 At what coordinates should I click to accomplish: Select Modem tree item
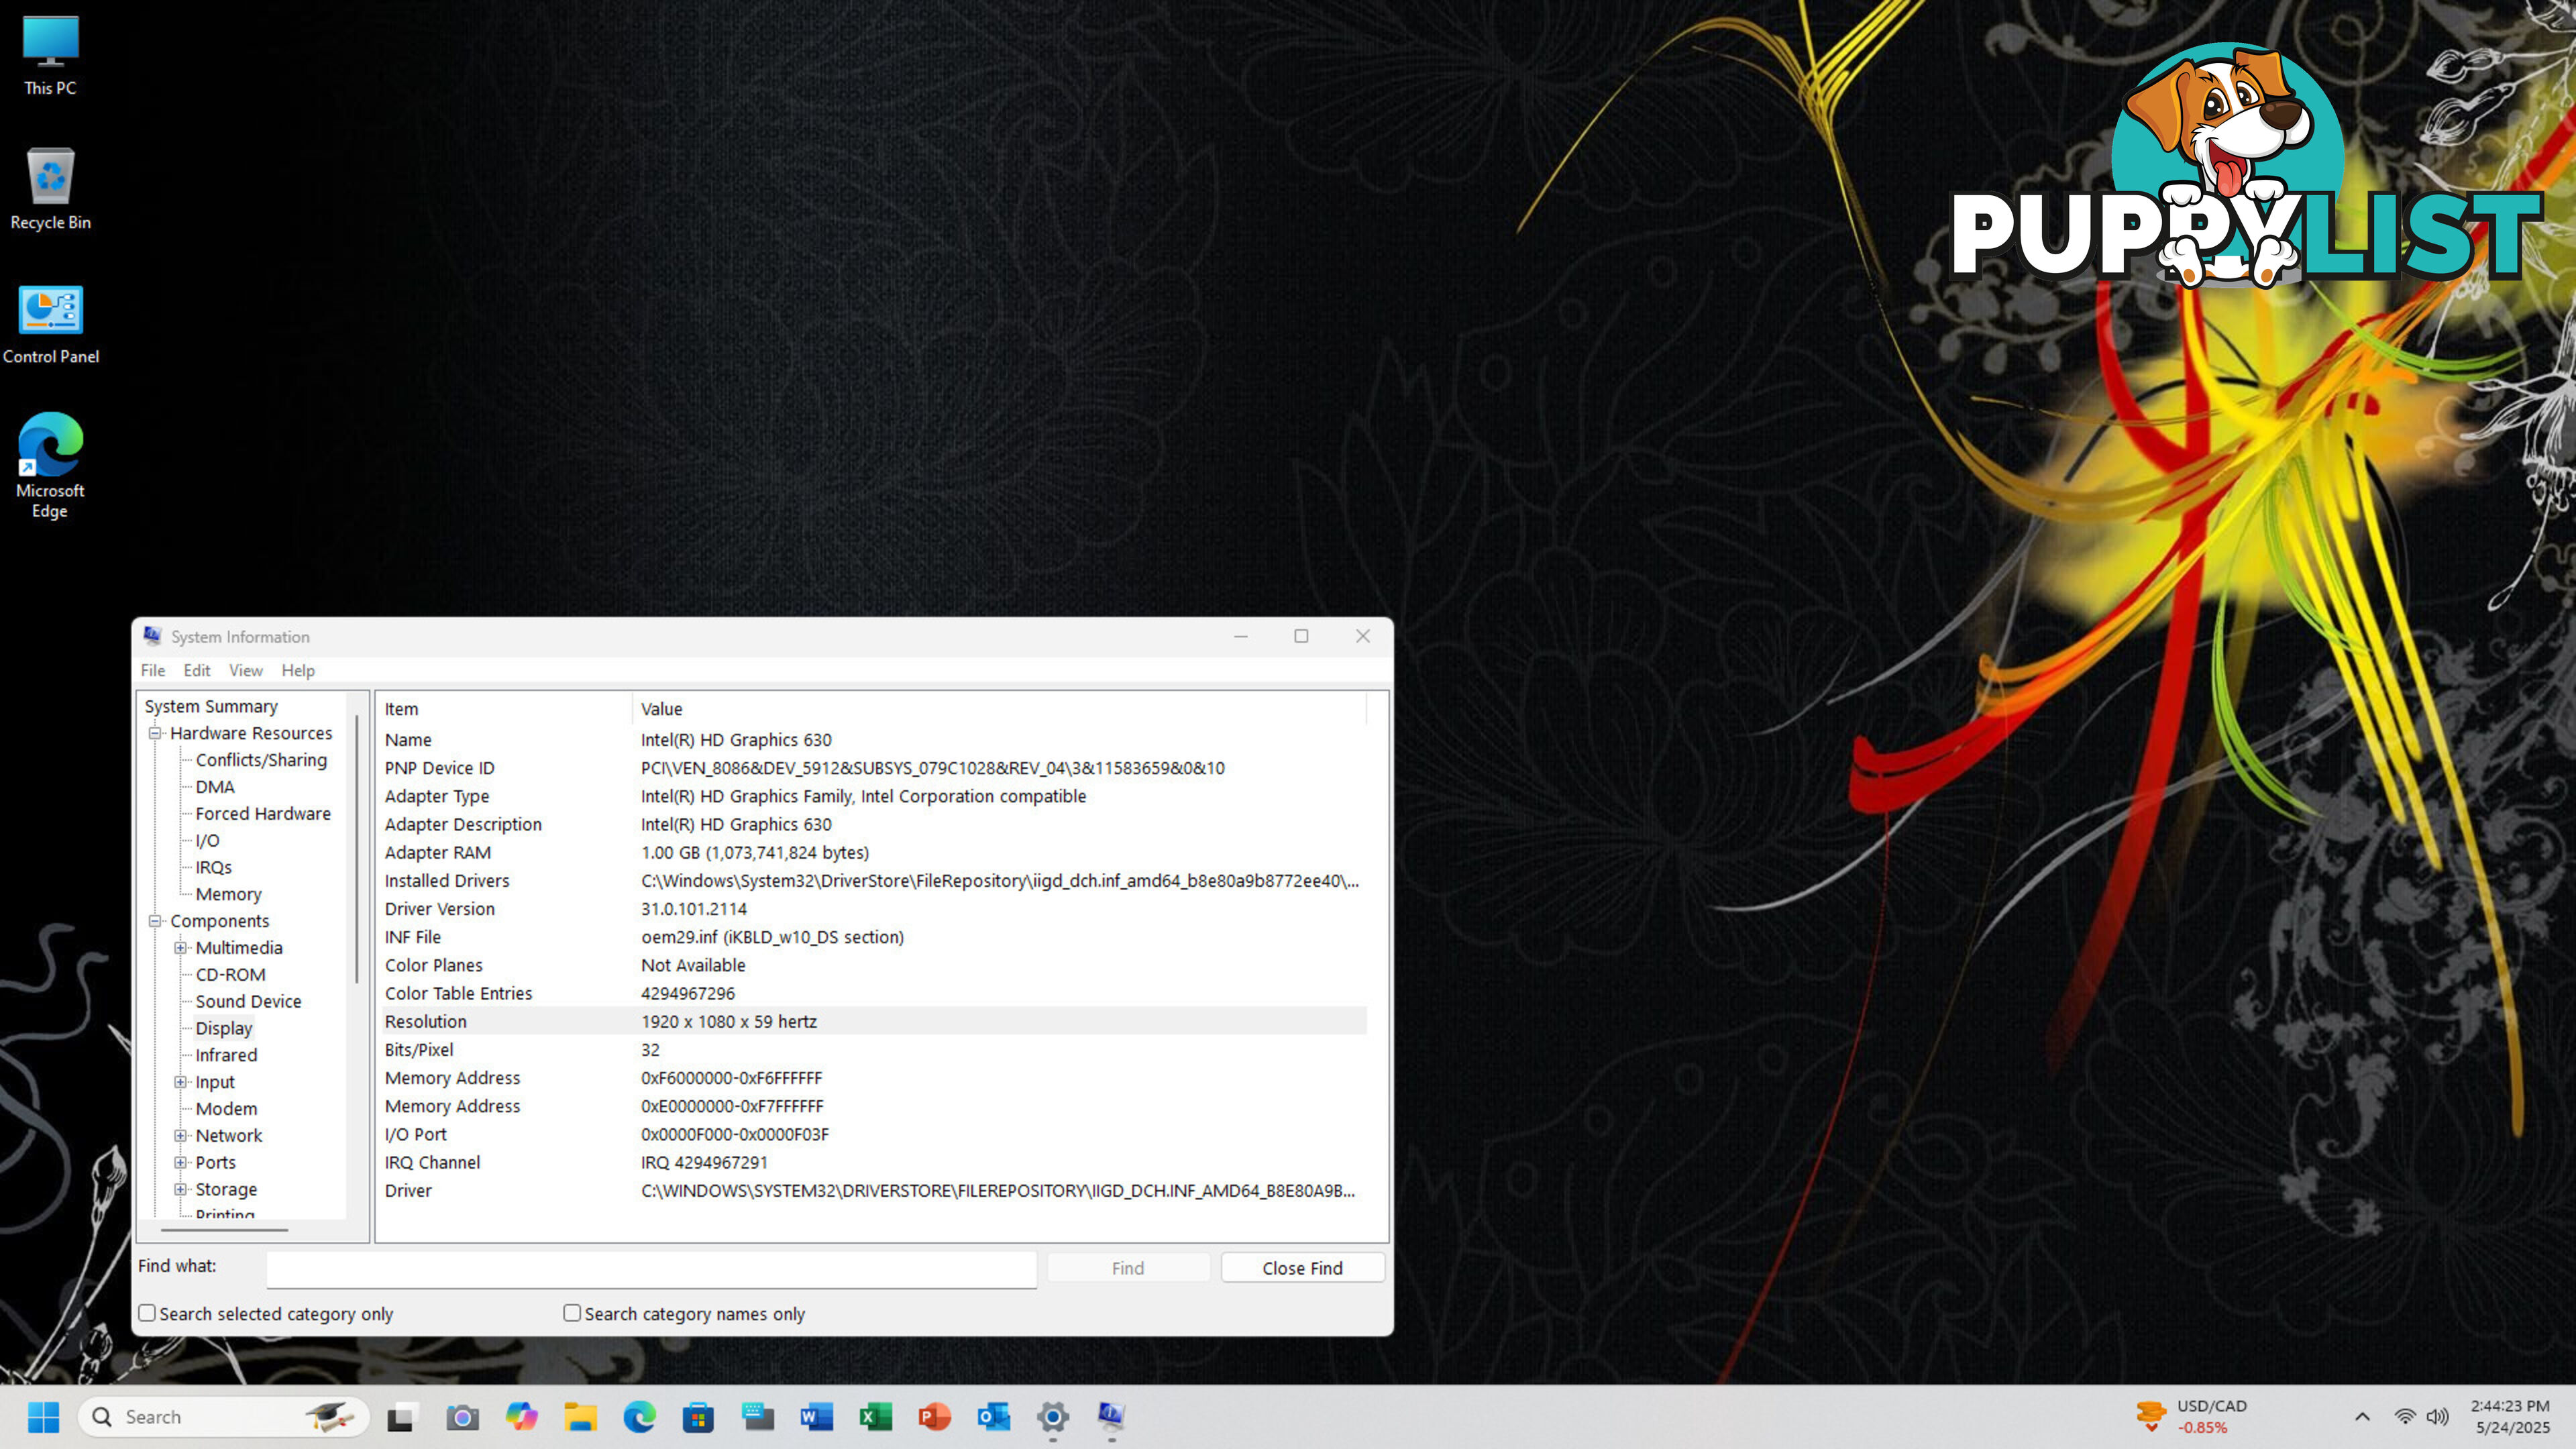tap(226, 1109)
